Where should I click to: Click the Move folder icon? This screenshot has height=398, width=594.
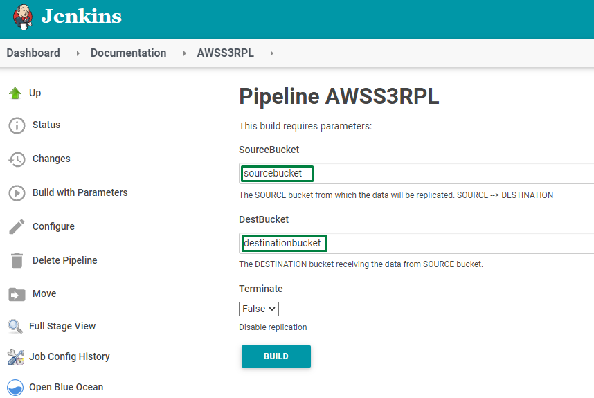(17, 294)
